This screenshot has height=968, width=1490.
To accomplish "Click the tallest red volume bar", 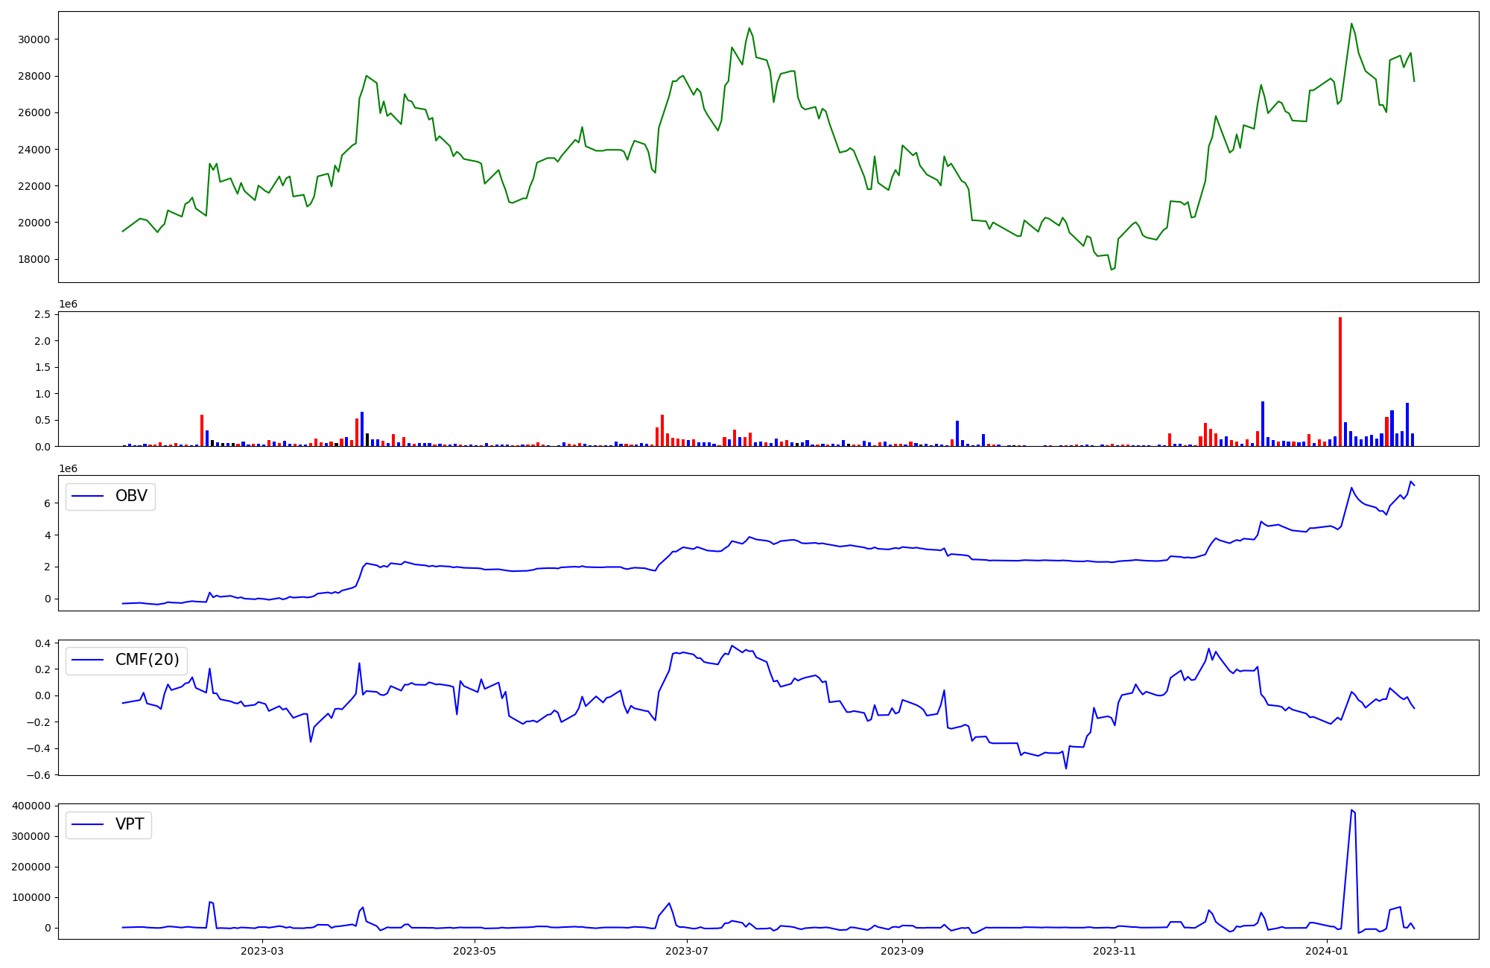I will tap(1340, 380).
